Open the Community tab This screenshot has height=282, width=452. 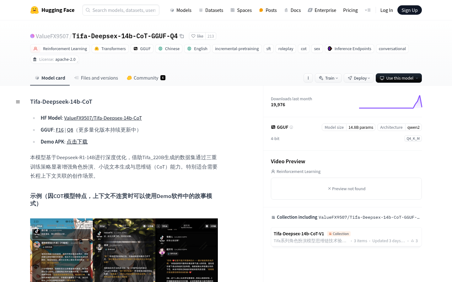coord(146,78)
